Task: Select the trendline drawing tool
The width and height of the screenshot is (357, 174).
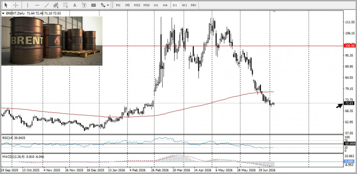Action: (47, 5)
